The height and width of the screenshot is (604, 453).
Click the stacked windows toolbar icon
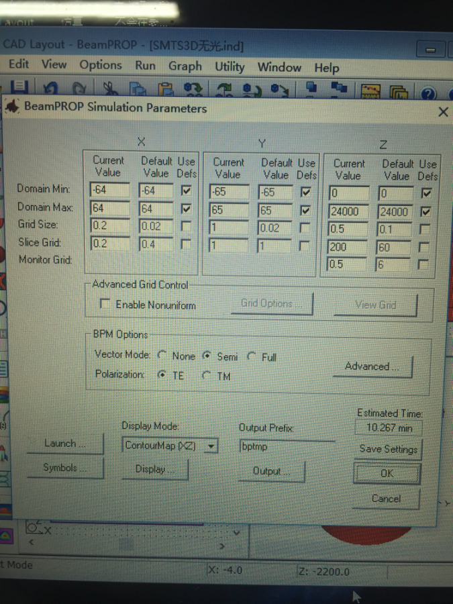[x=399, y=93]
